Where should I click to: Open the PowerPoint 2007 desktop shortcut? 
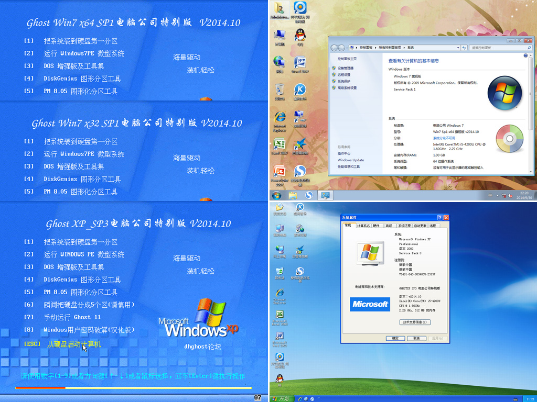tap(280, 175)
